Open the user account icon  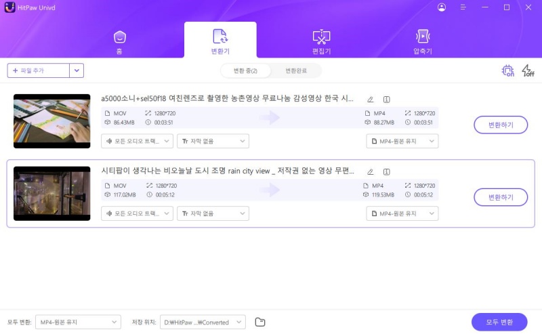442,7
